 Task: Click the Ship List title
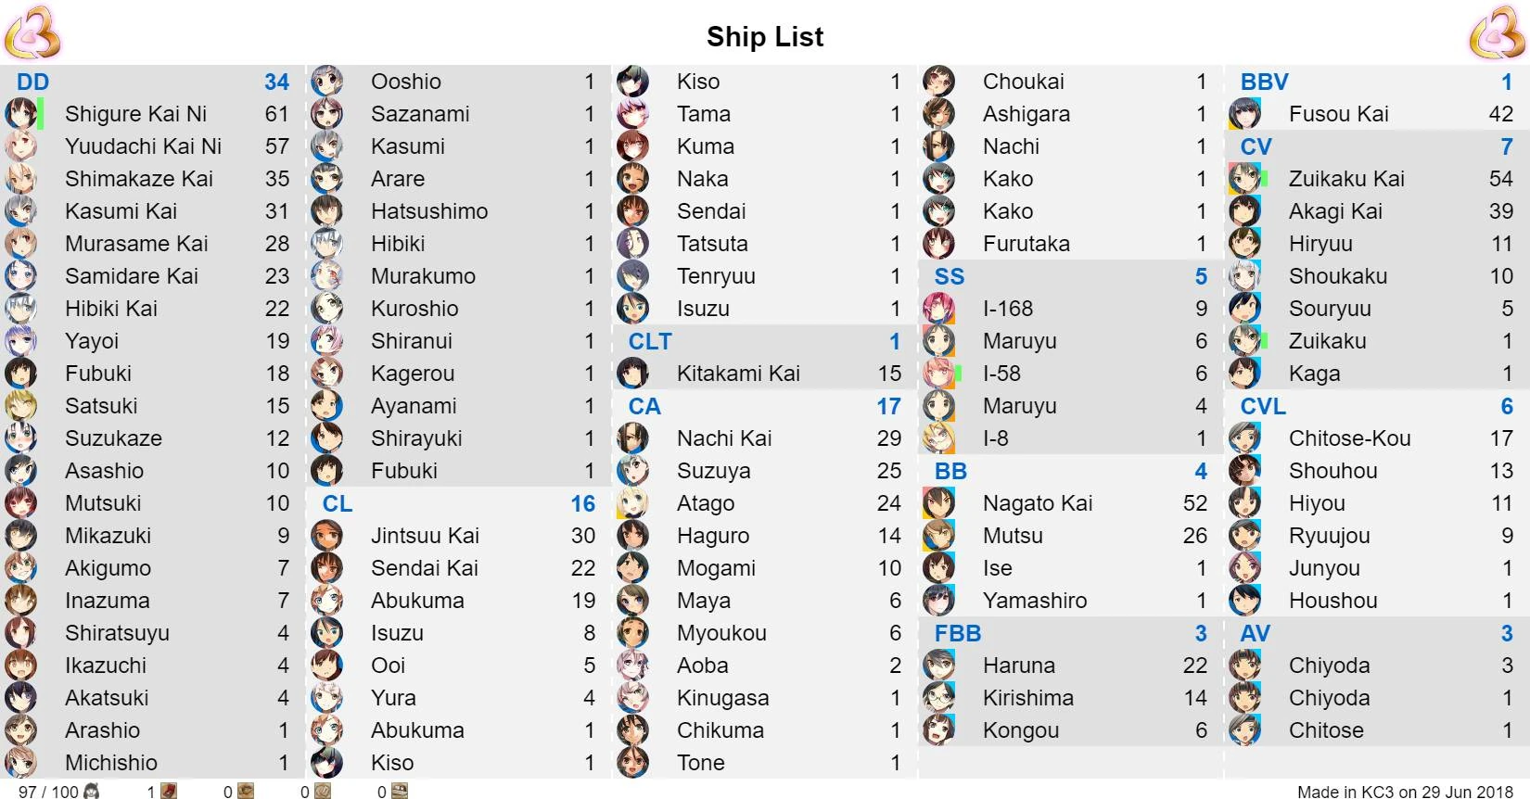pos(764,36)
